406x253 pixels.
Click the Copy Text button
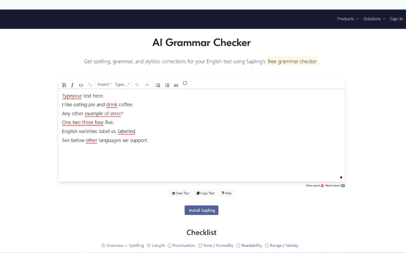pos(206,193)
